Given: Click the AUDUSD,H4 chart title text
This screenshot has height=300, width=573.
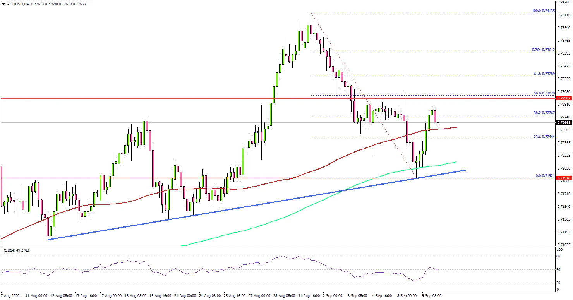Looking at the screenshot, I should 17,4.
